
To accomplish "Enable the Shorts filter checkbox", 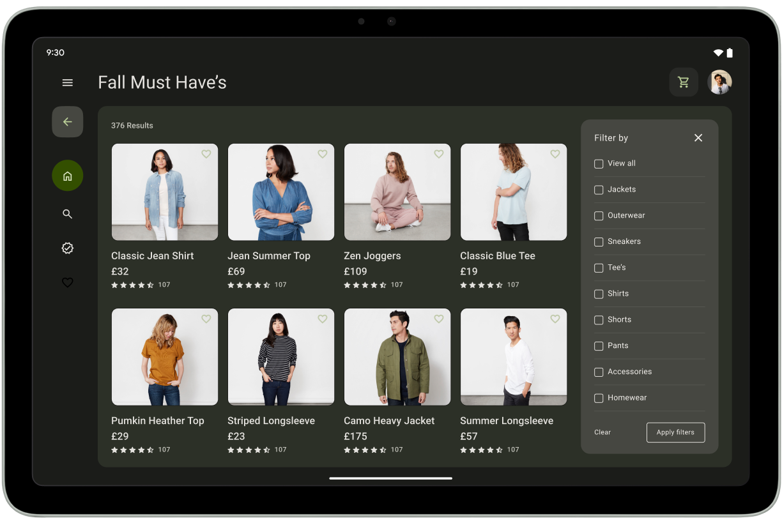I will [x=599, y=320].
